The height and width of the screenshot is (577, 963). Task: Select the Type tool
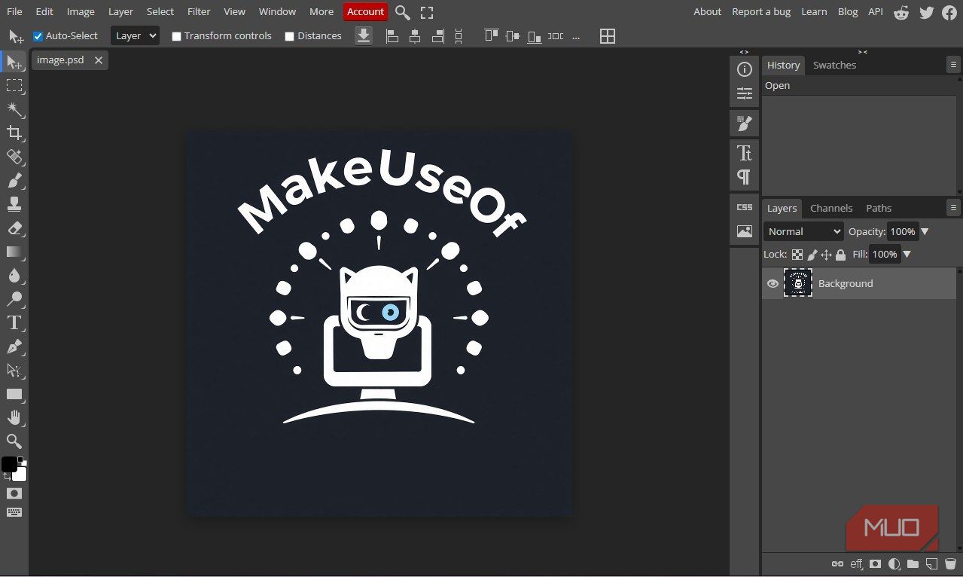pos(14,323)
